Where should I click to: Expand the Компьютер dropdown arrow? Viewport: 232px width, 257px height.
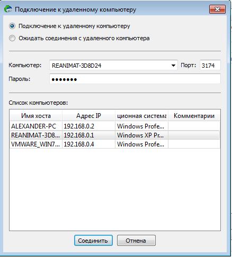coord(173,66)
